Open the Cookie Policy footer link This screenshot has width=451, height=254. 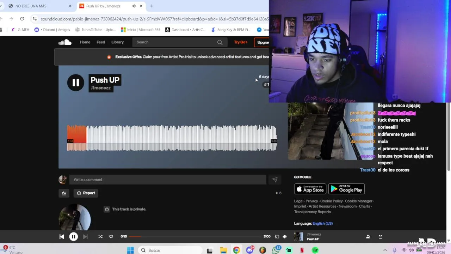click(332, 201)
